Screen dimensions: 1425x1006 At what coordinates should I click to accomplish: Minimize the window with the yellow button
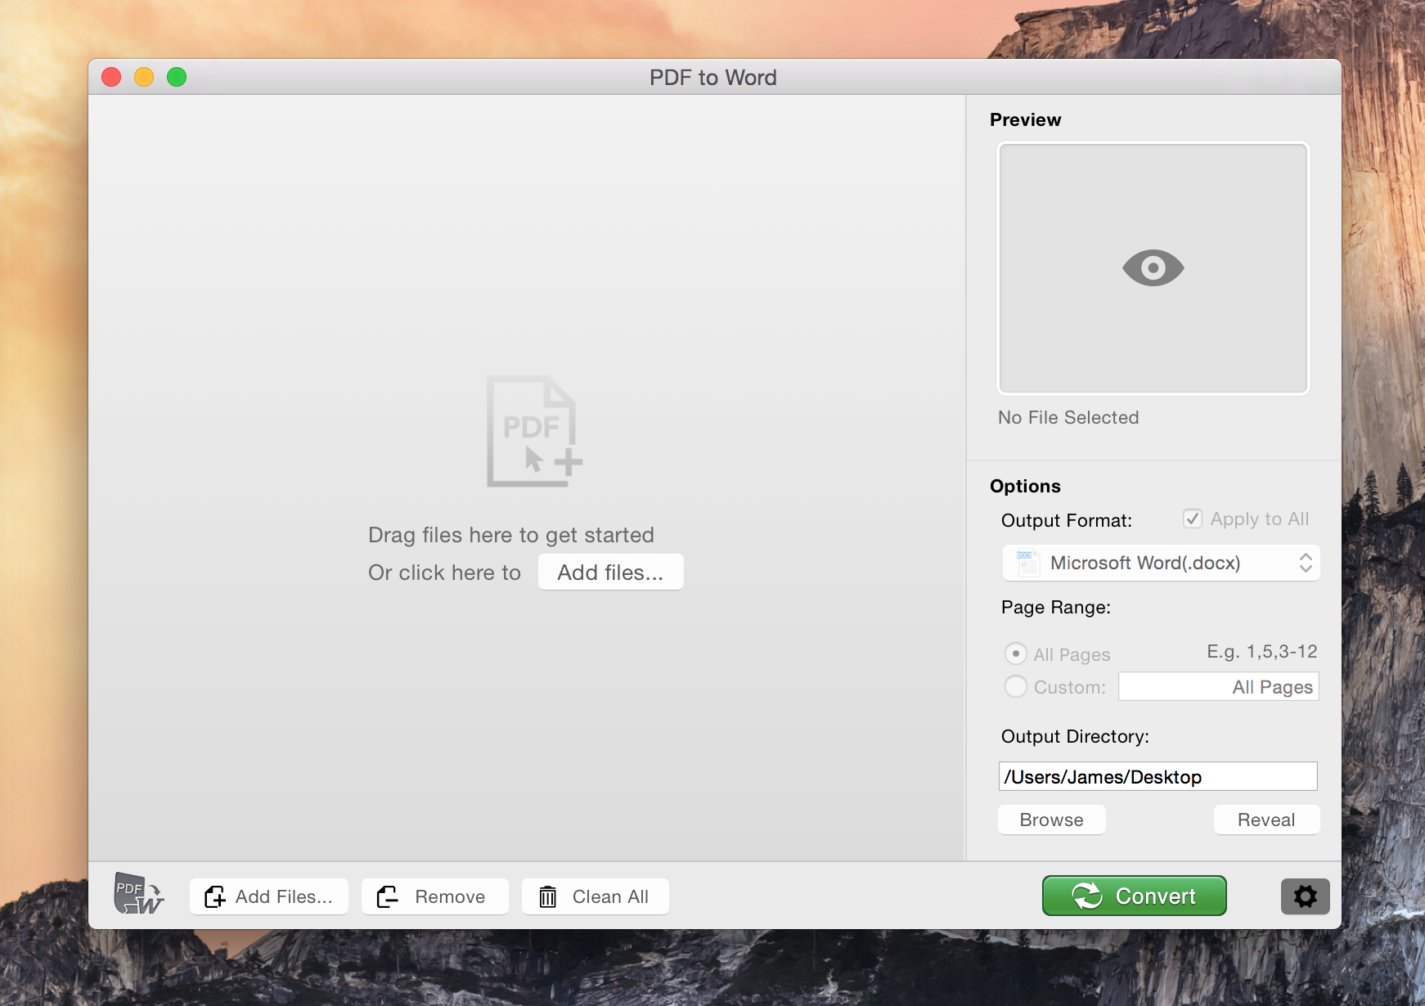click(x=144, y=77)
